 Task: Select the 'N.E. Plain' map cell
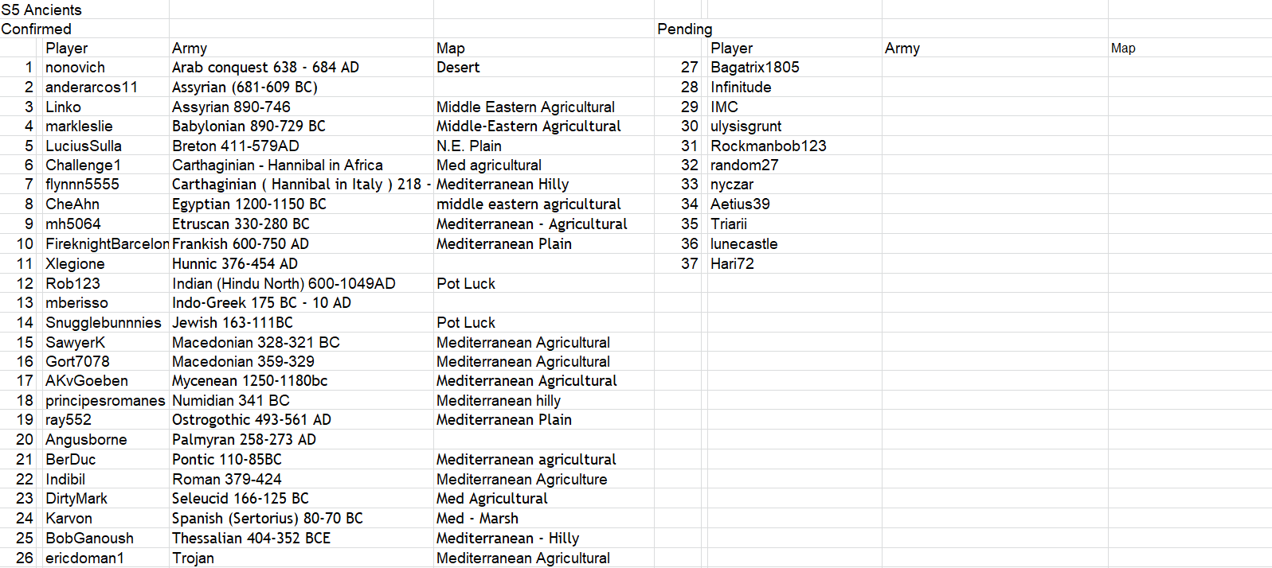point(468,146)
